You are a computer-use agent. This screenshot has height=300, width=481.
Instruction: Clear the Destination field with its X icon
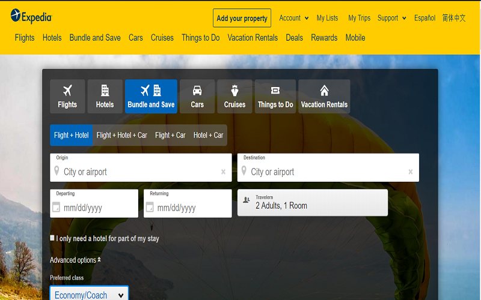coord(411,172)
